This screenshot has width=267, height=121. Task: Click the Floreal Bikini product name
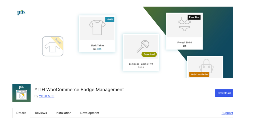point(184,43)
